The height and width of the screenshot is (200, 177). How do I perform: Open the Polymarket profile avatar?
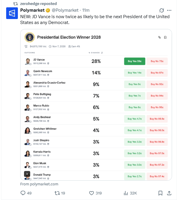pos(12,13)
